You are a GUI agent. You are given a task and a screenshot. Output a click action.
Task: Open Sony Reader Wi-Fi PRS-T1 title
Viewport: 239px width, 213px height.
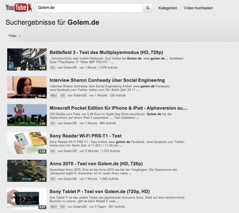point(86,136)
